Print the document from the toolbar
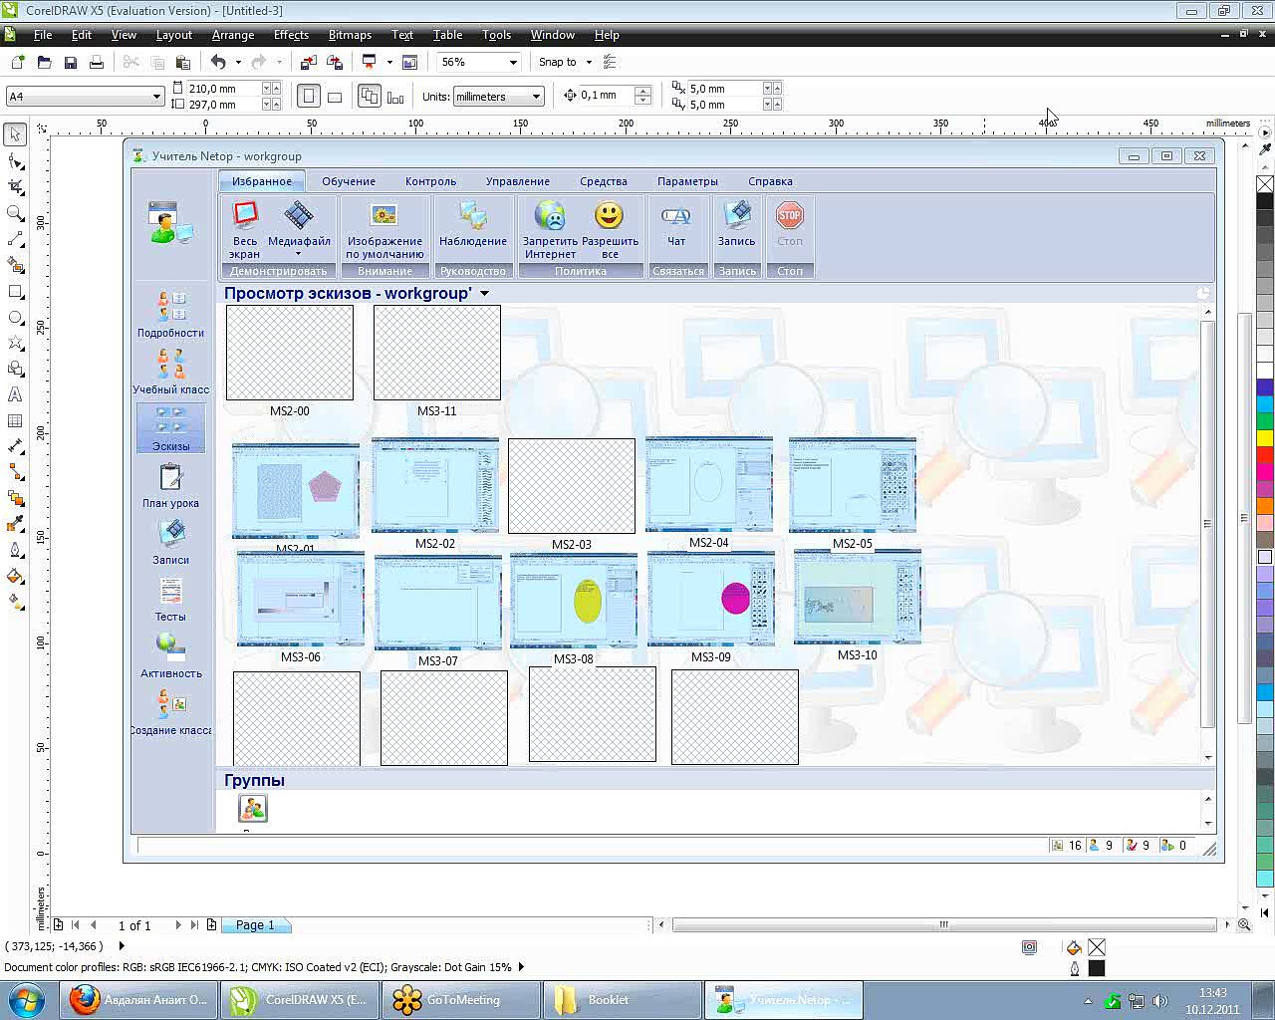Image resolution: width=1275 pixels, height=1020 pixels. coord(97,62)
